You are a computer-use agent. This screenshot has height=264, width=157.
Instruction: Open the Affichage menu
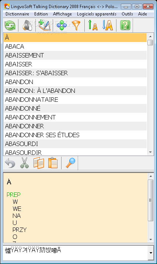pos(62,14)
